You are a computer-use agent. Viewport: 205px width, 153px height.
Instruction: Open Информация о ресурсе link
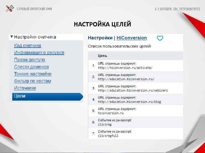(x=39, y=53)
